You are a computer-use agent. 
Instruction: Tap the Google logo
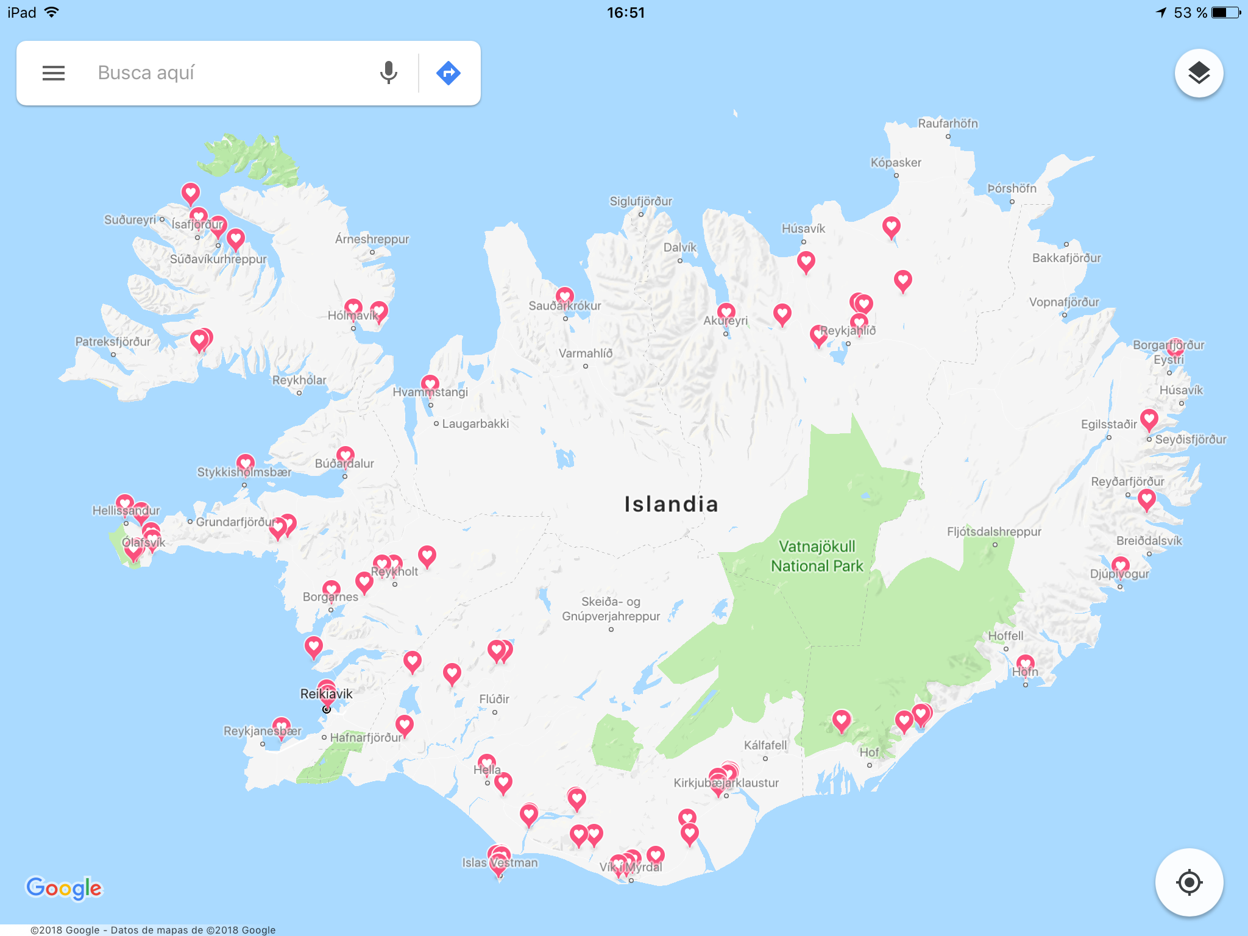[x=64, y=888]
